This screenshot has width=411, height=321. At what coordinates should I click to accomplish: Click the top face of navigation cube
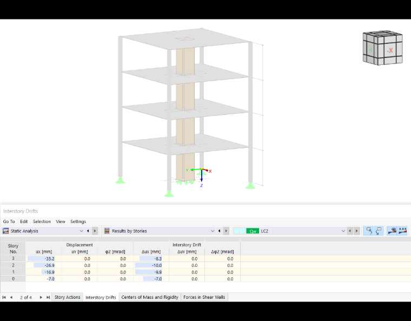383,34
